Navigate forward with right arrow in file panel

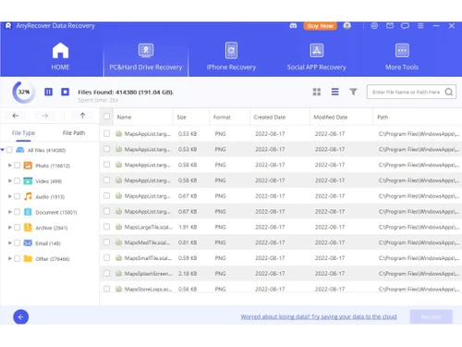[x=45, y=116]
